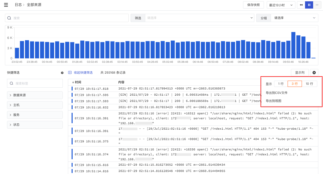Open log row at 07/29 10:51:17.595
The image size is (323, 174).
[x=193, y=95]
